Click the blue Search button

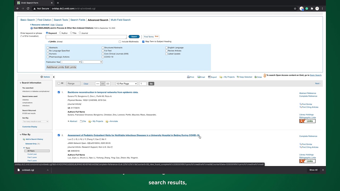point(134,37)
